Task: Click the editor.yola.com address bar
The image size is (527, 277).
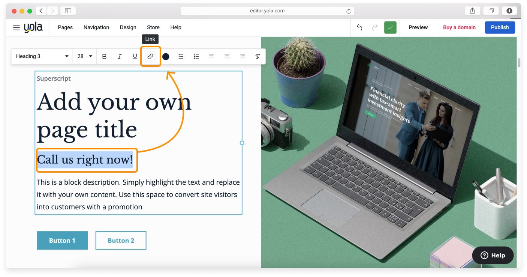Action: point(267,11)
